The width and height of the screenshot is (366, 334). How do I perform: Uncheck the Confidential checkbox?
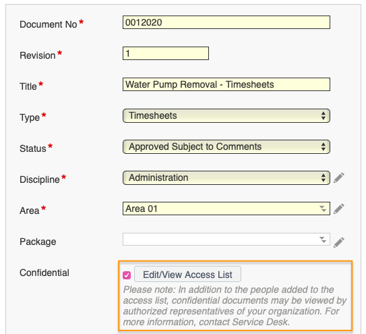tap(127, 275)
